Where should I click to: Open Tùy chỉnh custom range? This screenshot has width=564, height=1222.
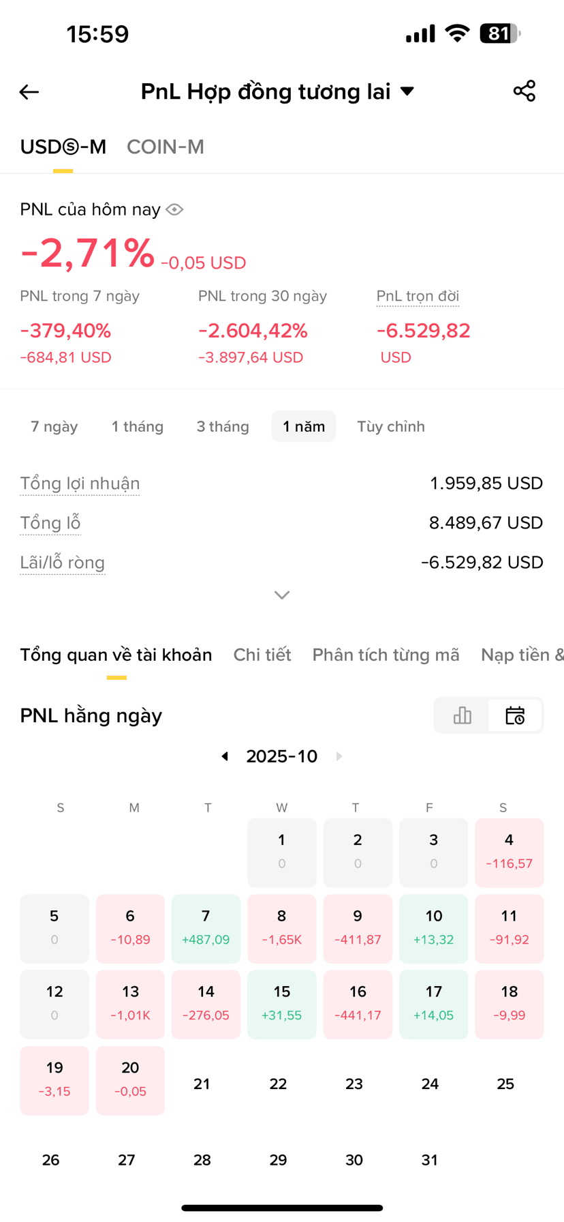[x=391, y=427]
